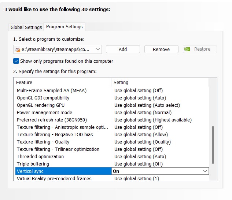Viewport: 232px width, 200px height.
Task: Open the Vertical sync setting dropdown
Action: tap(205, 171)
